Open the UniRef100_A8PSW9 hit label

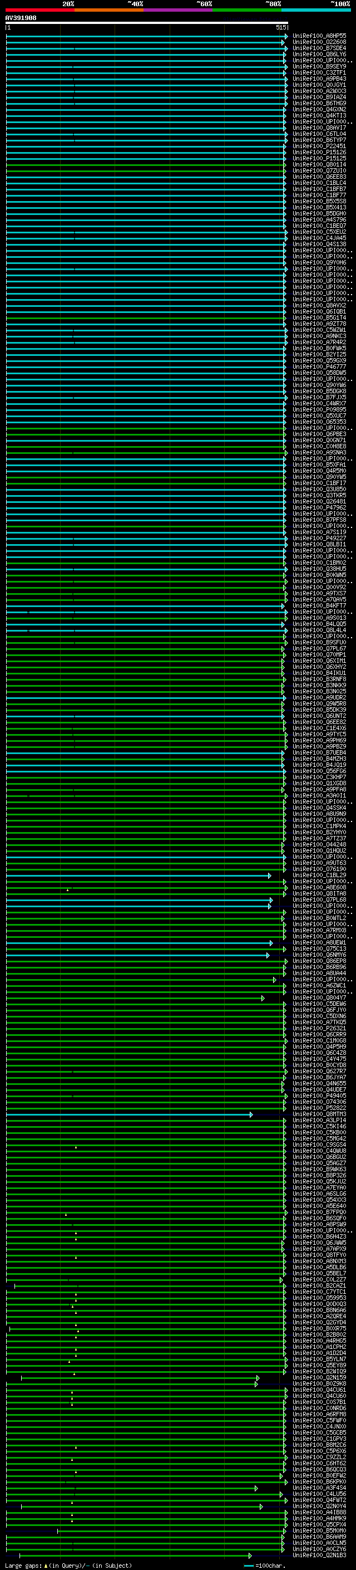(319, 1225)
